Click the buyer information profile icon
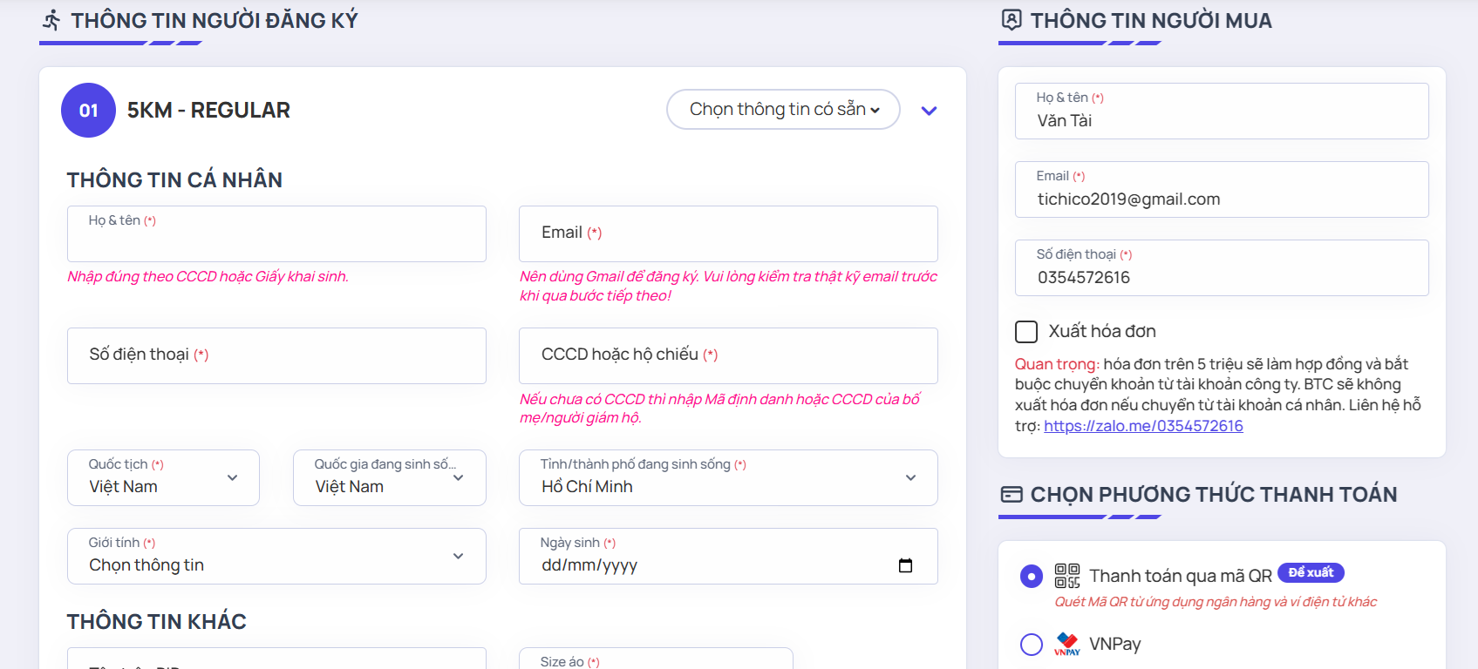Viewport: 1478px width, 669px height. (x=1011, y=20)
